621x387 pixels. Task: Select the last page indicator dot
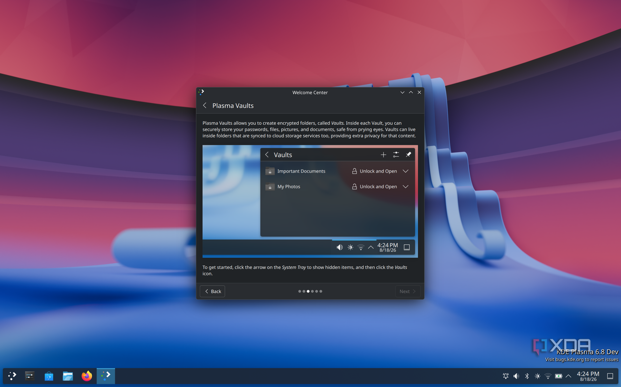(321, 291)
